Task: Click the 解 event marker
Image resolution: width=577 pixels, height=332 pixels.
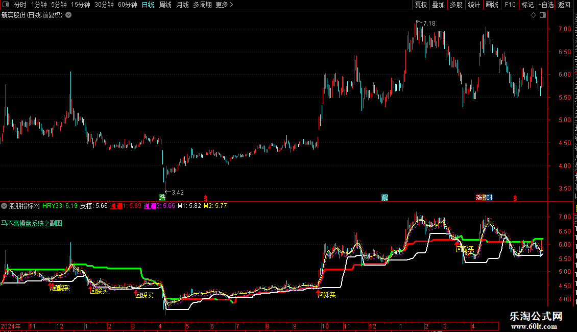Action: tap(385, 198)
